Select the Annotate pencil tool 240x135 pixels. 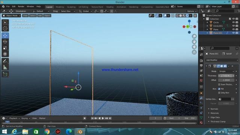(x=5, y=61)
